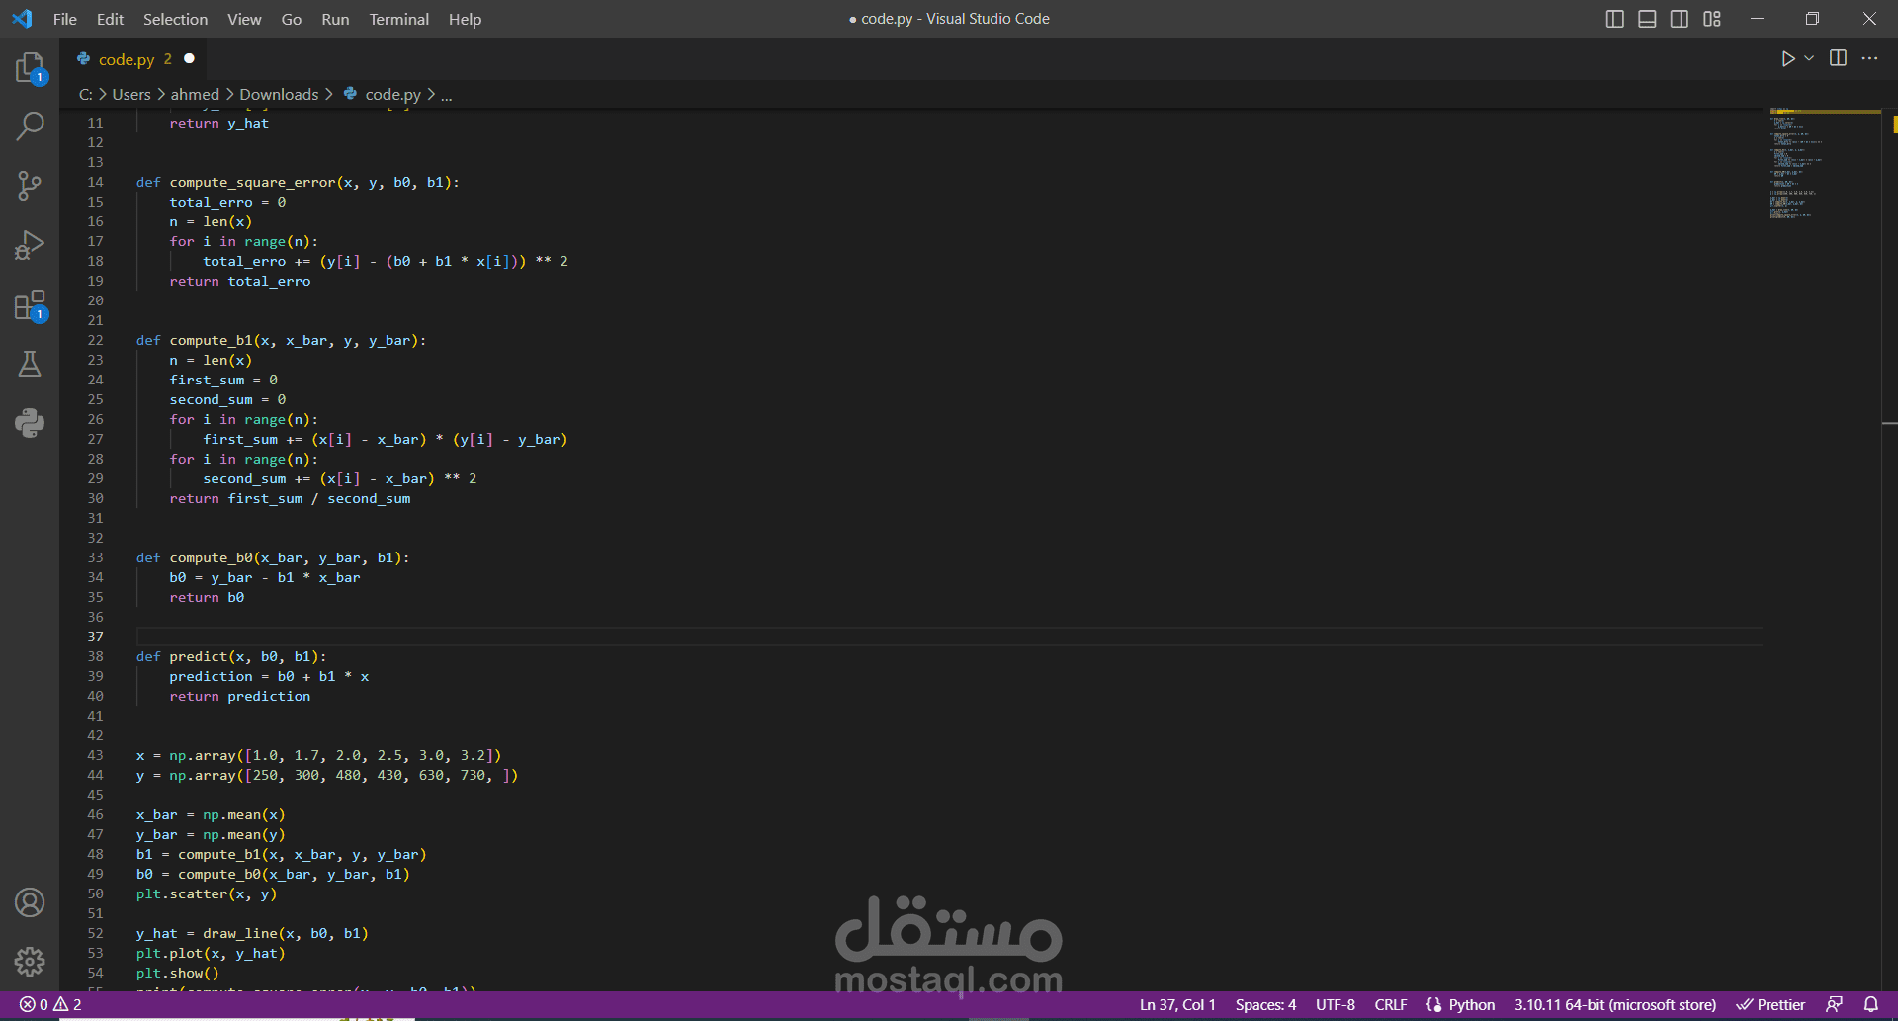The image size is (1898, 1021).
Task: Open the Accounts menu icon
Action: point(30,902)
